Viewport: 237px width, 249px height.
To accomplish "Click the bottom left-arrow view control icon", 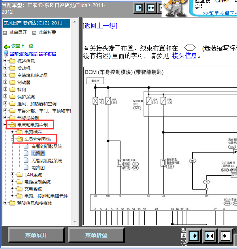I will pos(226,236).
